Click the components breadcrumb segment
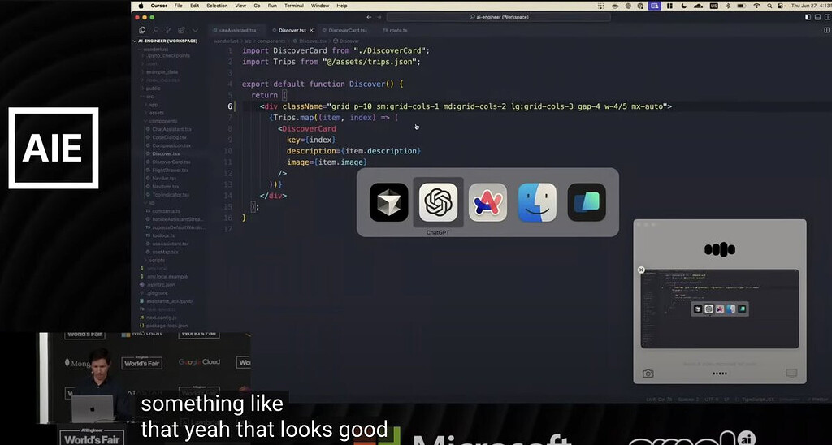 (x=271, y=41)
